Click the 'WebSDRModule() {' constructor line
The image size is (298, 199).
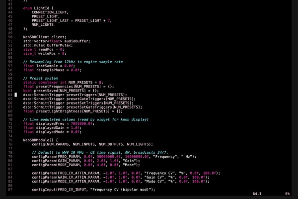[x=40, y=140]
